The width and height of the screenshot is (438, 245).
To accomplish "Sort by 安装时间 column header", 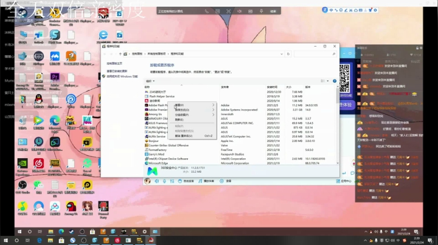I will tap(272, 87).
